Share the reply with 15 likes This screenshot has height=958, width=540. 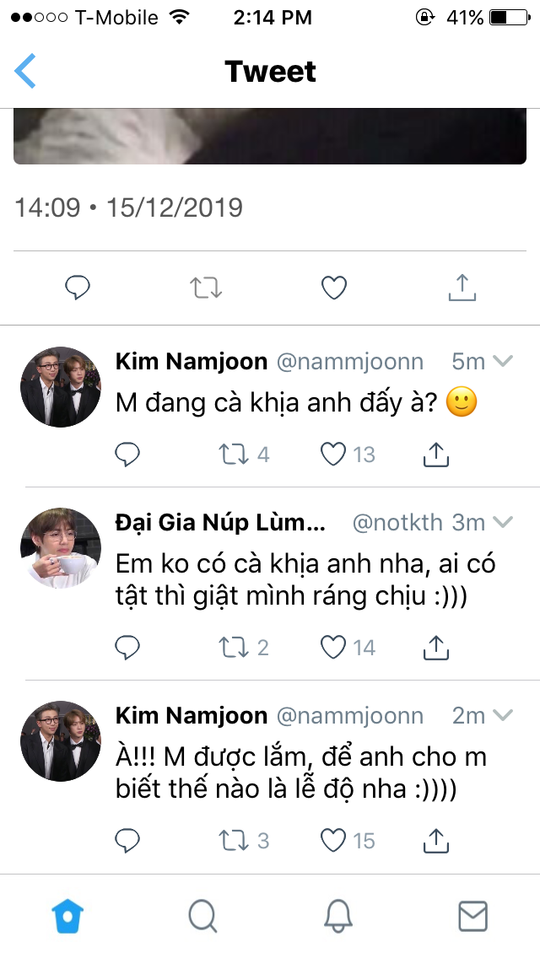(435, 840)
